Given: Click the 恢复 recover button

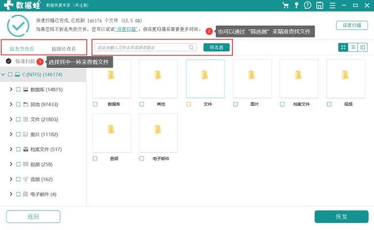Looking at the screenshot, I should [342, 217].
